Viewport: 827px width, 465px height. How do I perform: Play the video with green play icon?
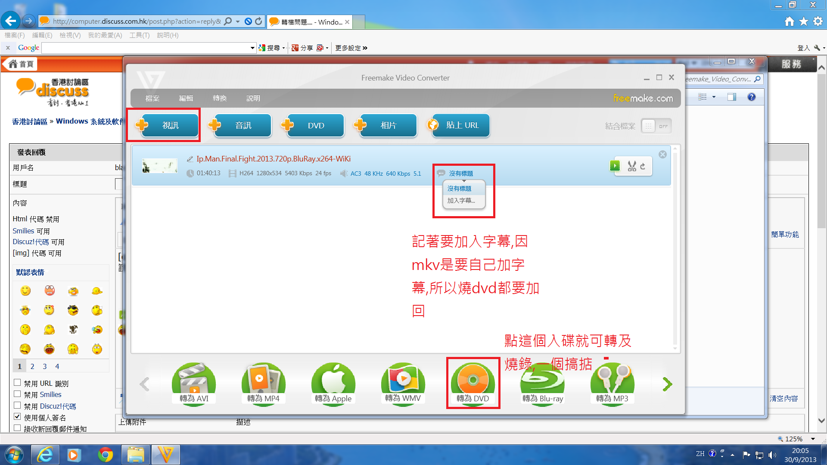pyautogui.click(x=615, y=166)
